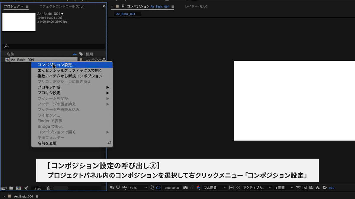Choose コンポジション設定... from context menu
The image size is (355, 199).
point(72,65)
